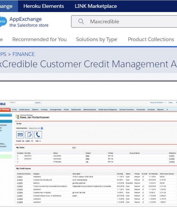Open the Letter to-do icon

click(x=29, y=135)
